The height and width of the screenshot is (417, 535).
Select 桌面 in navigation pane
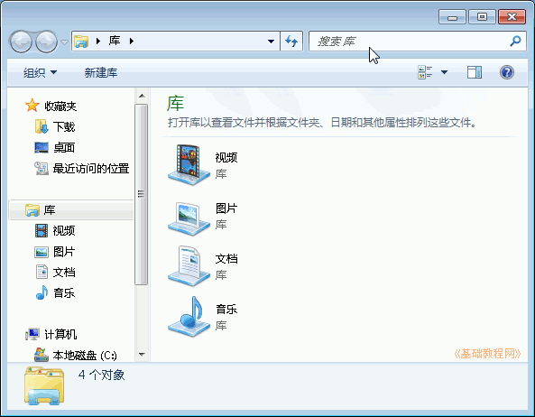pyautogui.click(x=55, y=148)
